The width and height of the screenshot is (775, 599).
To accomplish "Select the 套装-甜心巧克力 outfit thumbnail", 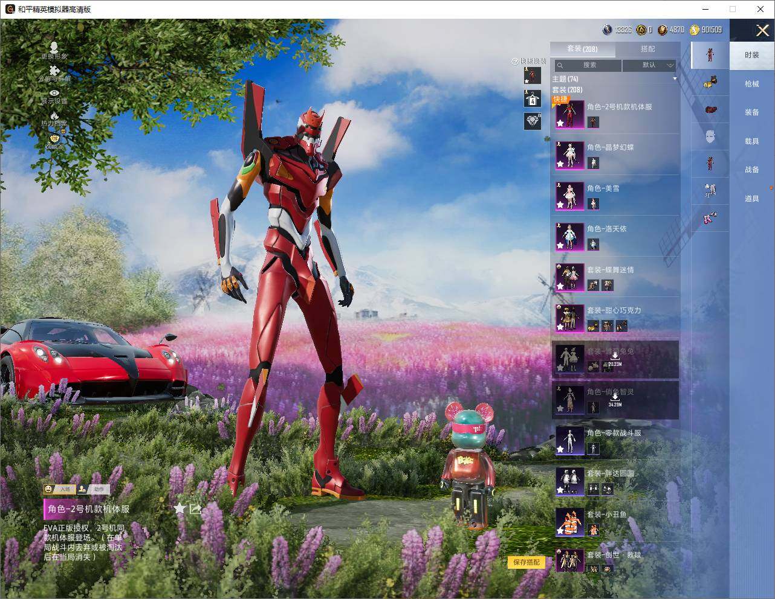I will [569, 318].
